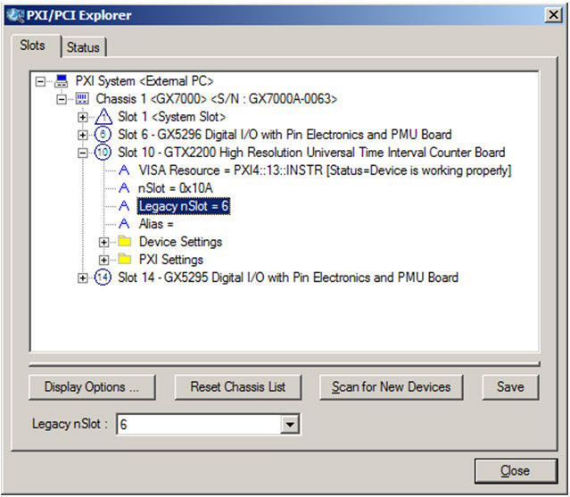Viewport: 570px width, 497px height.
Task: Click the property icon beside Legacy nSlot = 6
Action: [124, 206]
